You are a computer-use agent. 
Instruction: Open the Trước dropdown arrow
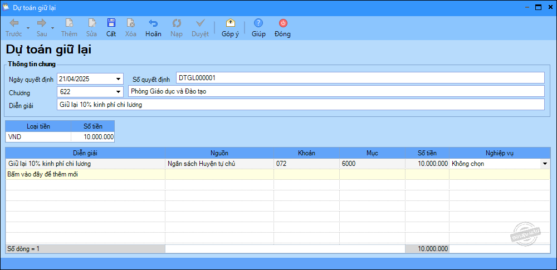[28, 28]
